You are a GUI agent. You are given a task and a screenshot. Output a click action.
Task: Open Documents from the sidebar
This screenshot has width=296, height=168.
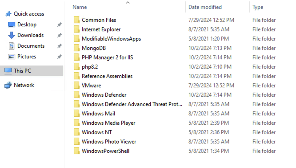(x=31, y=46)
